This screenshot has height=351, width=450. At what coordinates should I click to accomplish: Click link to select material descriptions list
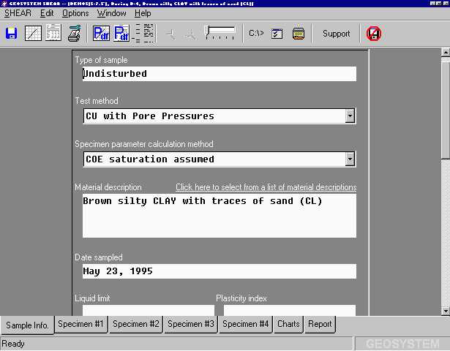tap(266, 187)
